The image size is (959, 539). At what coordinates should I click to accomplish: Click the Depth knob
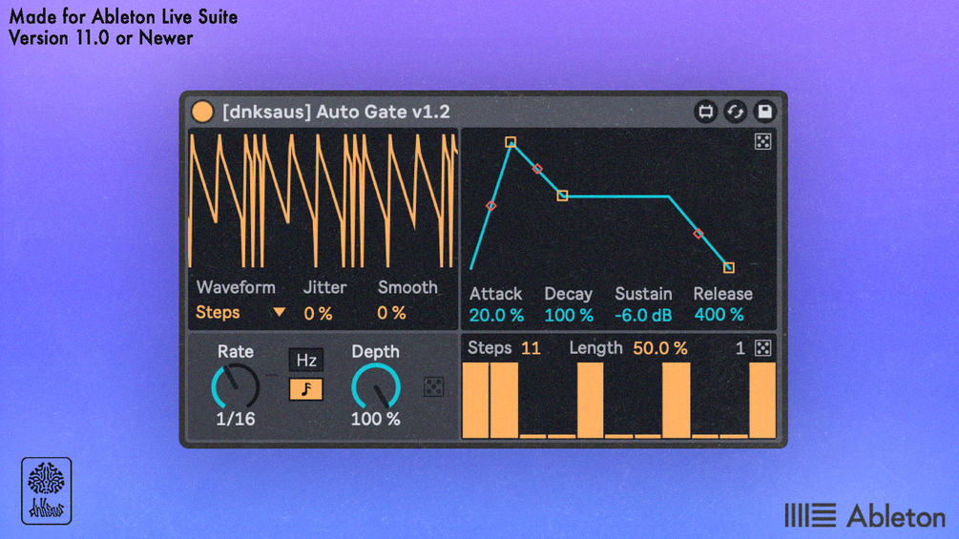tap(376, 386)
